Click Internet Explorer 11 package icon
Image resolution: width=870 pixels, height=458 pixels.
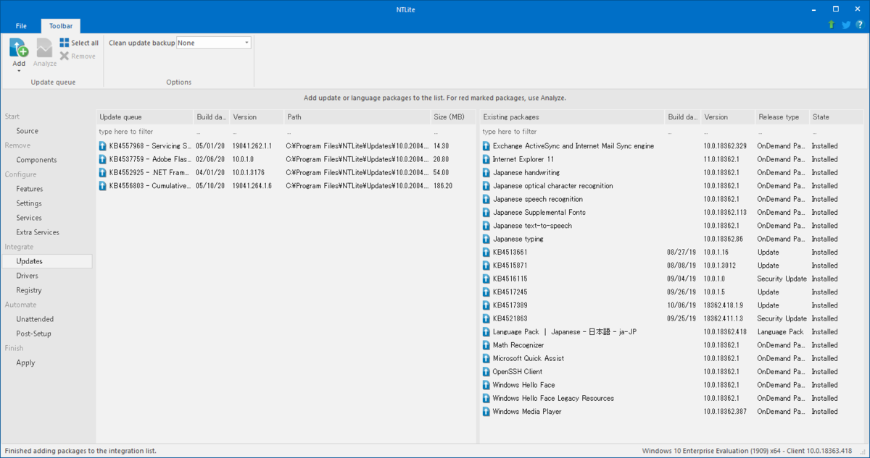tap(486, 159)
